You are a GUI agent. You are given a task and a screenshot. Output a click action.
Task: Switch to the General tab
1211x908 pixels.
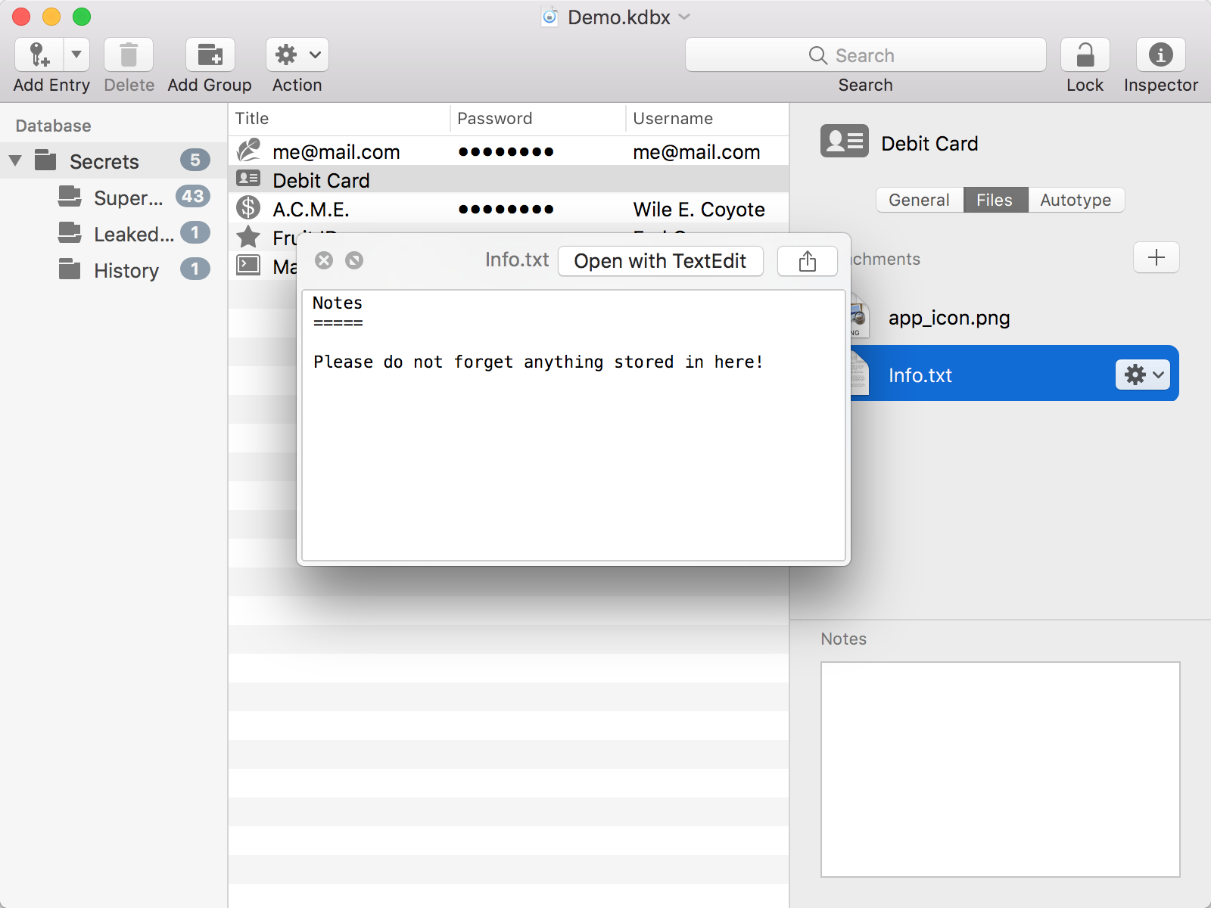click(919, 200)
